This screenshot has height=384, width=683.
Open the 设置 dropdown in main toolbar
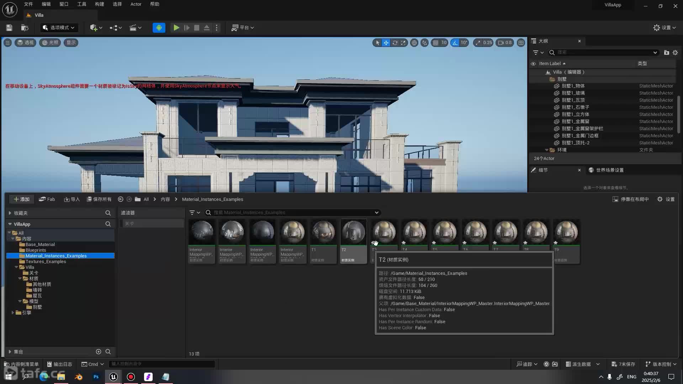665,28
